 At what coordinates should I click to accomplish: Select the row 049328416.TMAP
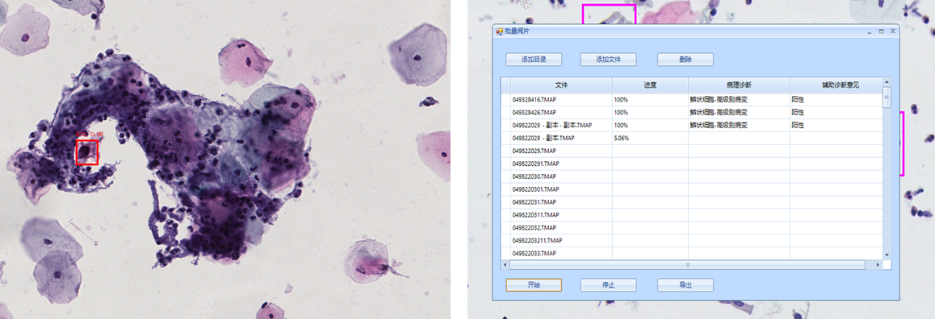692,100
